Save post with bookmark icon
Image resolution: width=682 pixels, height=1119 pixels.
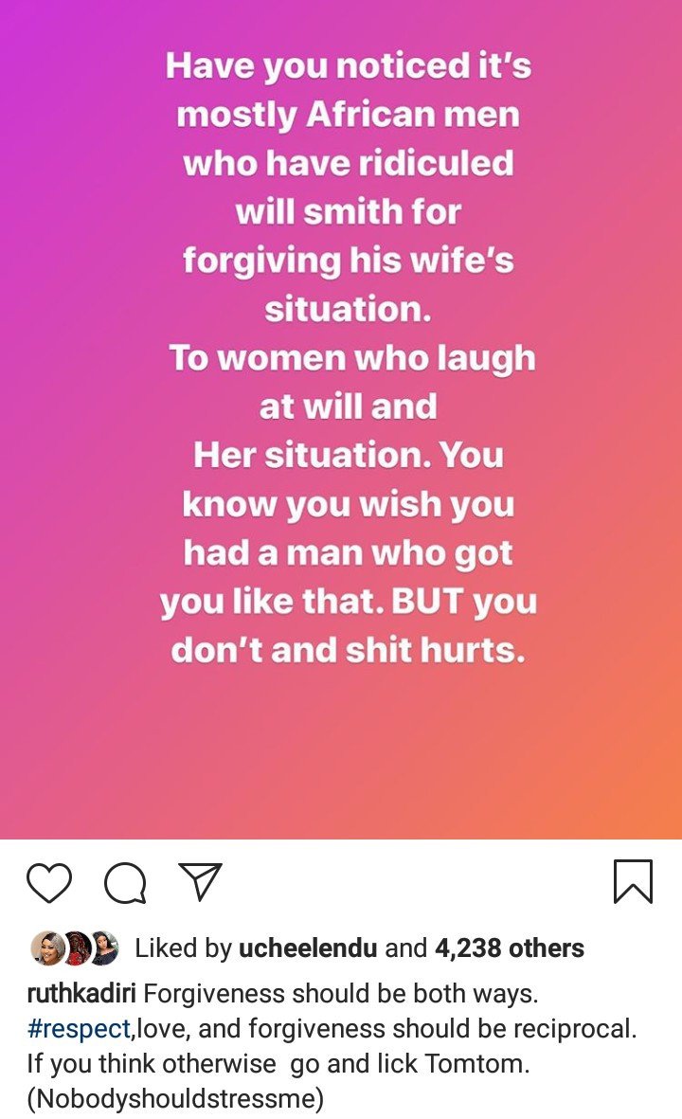point(633,882)
